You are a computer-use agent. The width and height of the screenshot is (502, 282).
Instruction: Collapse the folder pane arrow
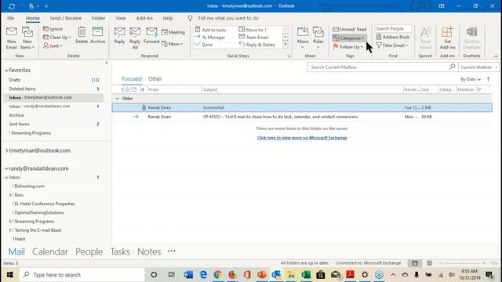[107, 63]
